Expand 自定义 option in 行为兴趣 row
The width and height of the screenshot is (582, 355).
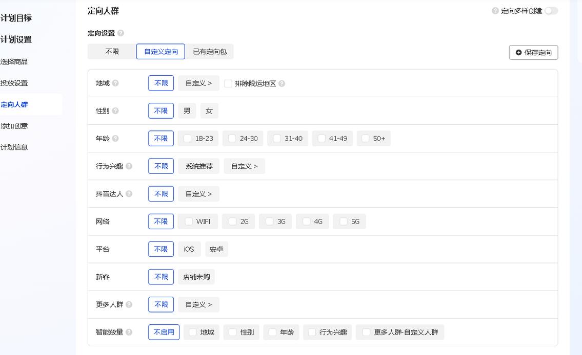[x=244, y=166]
